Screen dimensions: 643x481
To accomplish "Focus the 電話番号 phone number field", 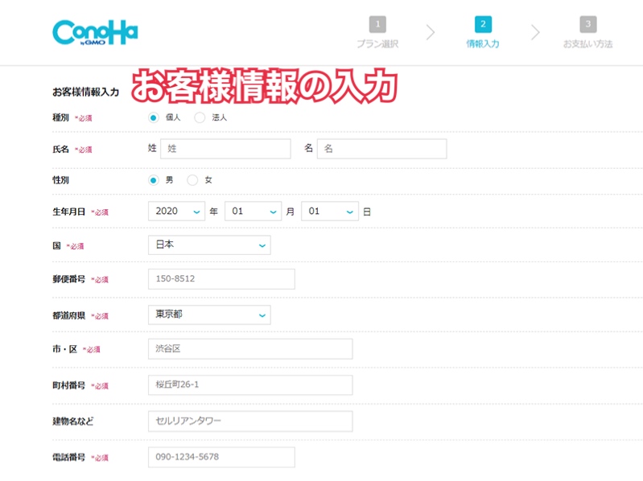I will [x=221, y=457].
